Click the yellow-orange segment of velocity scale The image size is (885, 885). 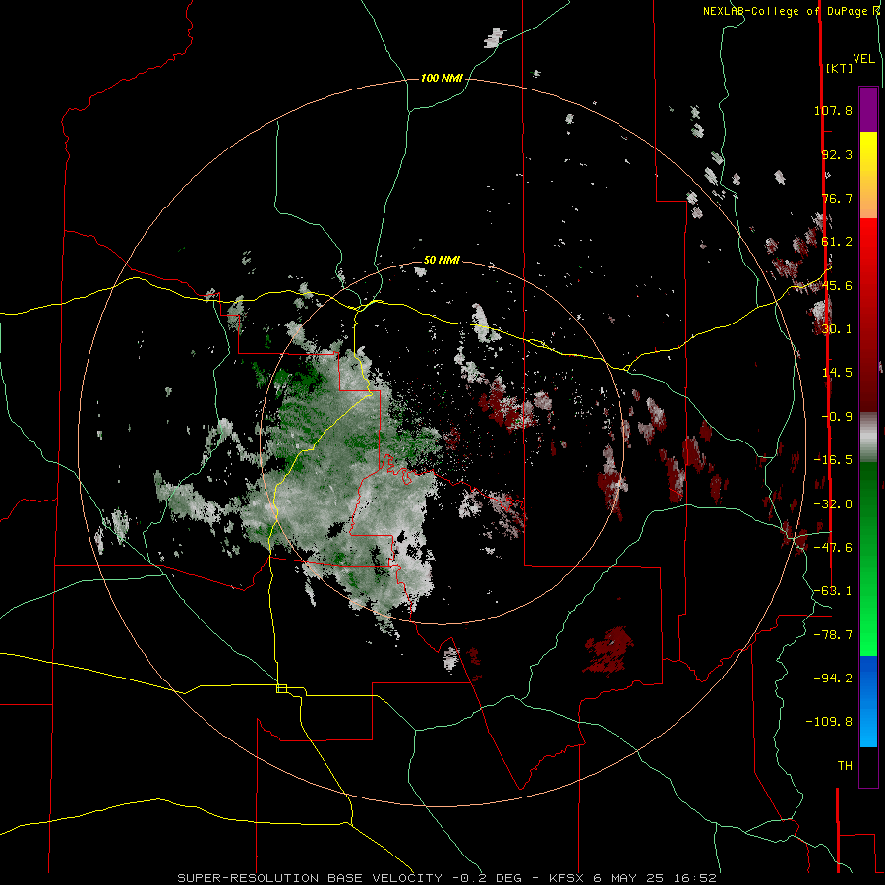click(868, 175)
